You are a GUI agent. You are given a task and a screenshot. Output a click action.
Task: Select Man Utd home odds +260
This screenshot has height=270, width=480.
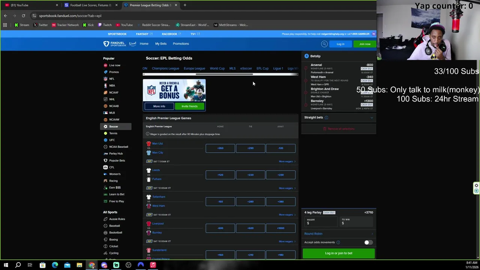(220, 148)
